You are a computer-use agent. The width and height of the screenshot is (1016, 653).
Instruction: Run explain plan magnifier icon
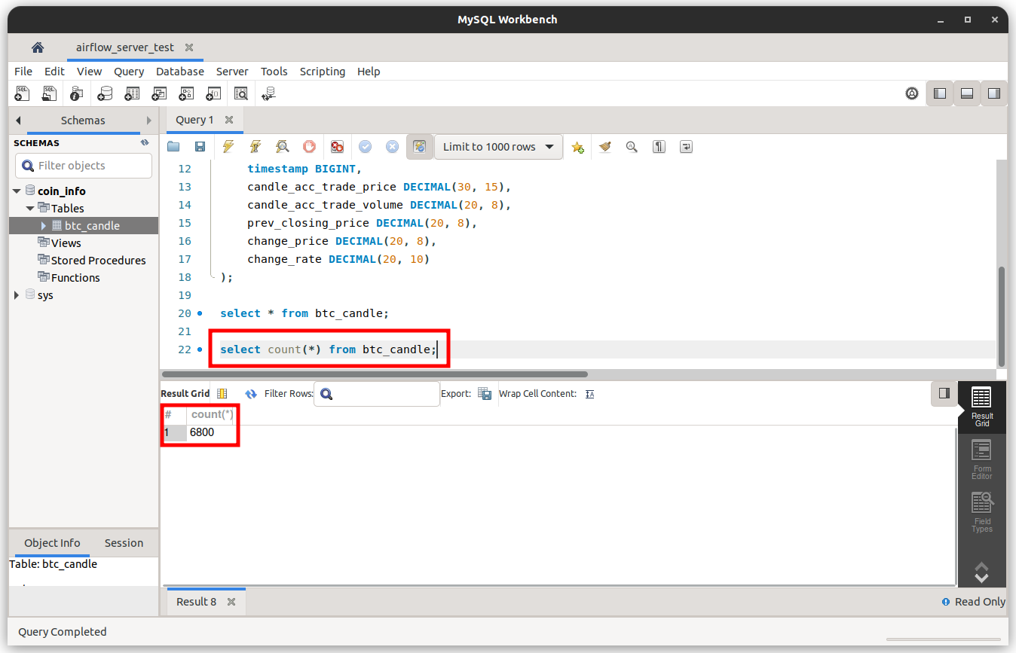(282, 147)
